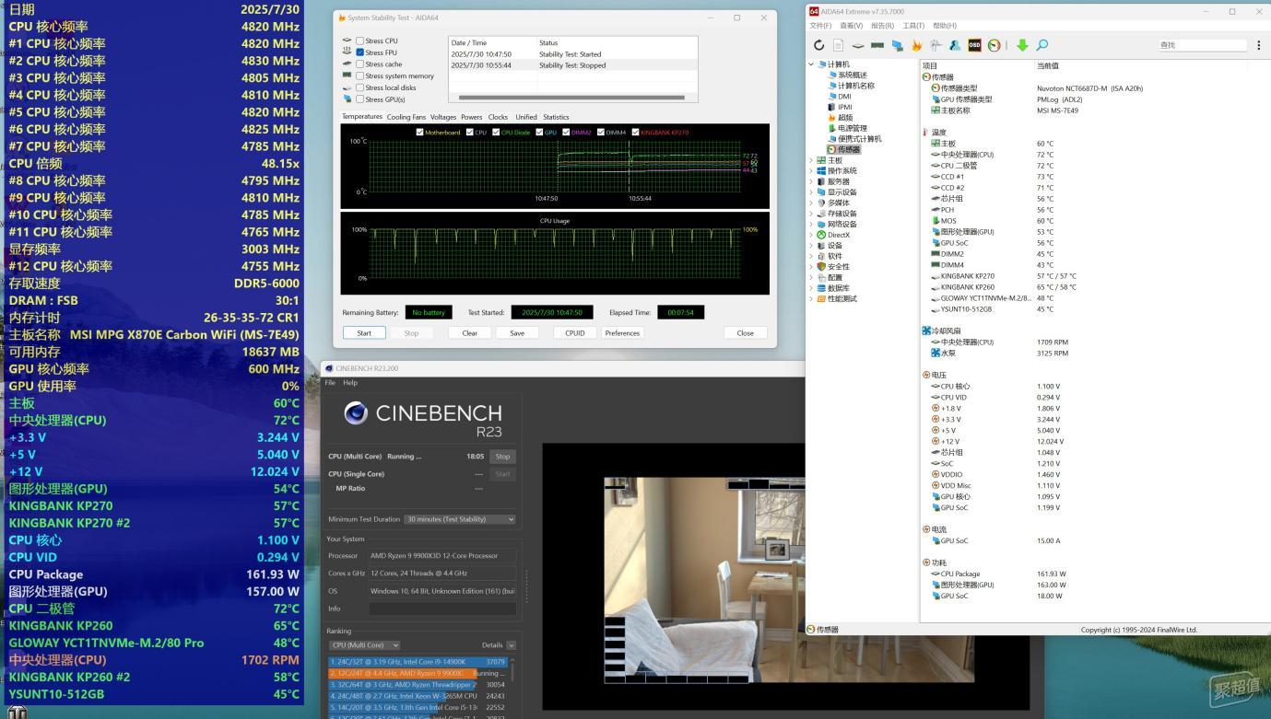Click the user account icon in AIDA64 toolbar
Screen dimensions: 1271x719
(x=955, y=45)
